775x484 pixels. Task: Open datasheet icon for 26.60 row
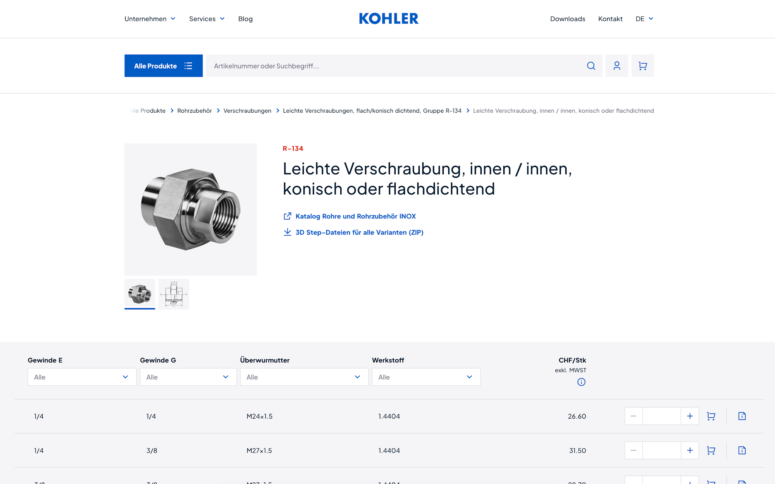point(742,416)
